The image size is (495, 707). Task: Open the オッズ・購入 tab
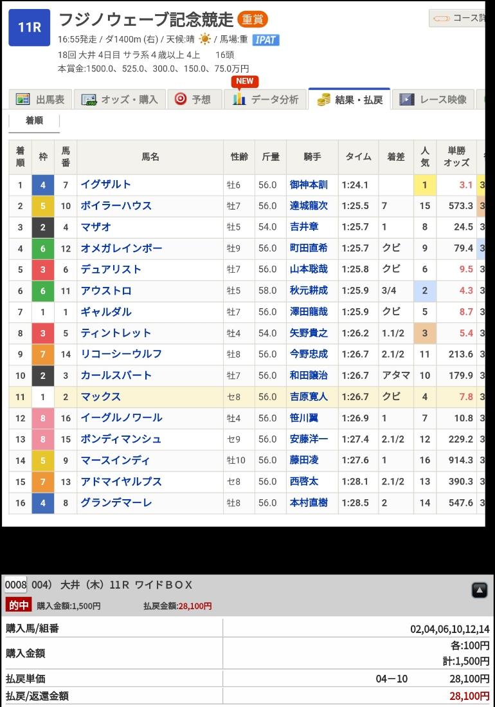[120, 99]
